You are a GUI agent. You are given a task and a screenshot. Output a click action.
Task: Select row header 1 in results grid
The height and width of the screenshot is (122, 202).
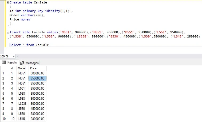coord(5,73)
